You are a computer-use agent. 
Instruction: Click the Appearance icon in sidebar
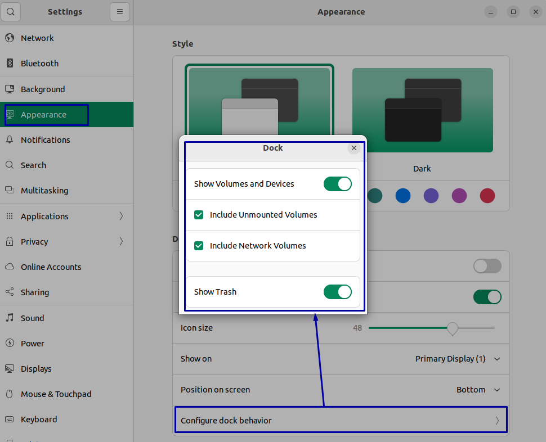10,114
